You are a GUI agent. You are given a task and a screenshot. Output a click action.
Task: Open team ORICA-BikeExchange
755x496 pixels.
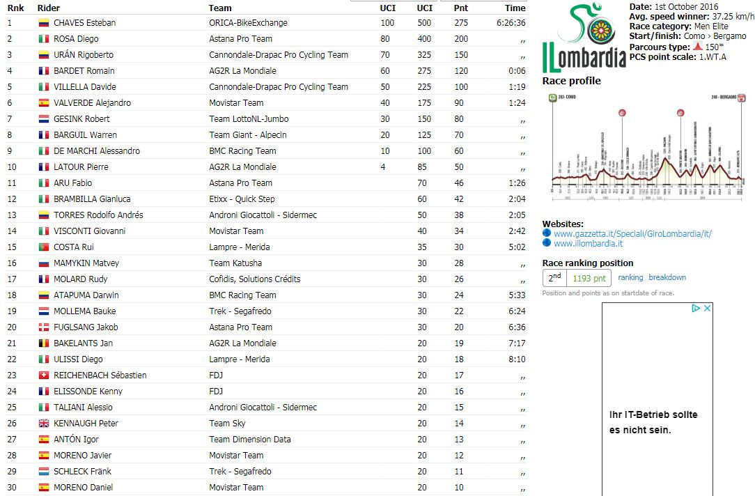(248, 22)
